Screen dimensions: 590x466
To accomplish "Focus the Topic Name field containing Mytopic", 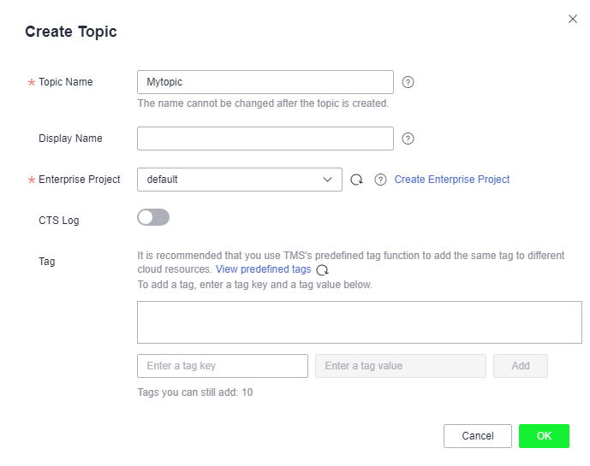I will tap(265, 82).
